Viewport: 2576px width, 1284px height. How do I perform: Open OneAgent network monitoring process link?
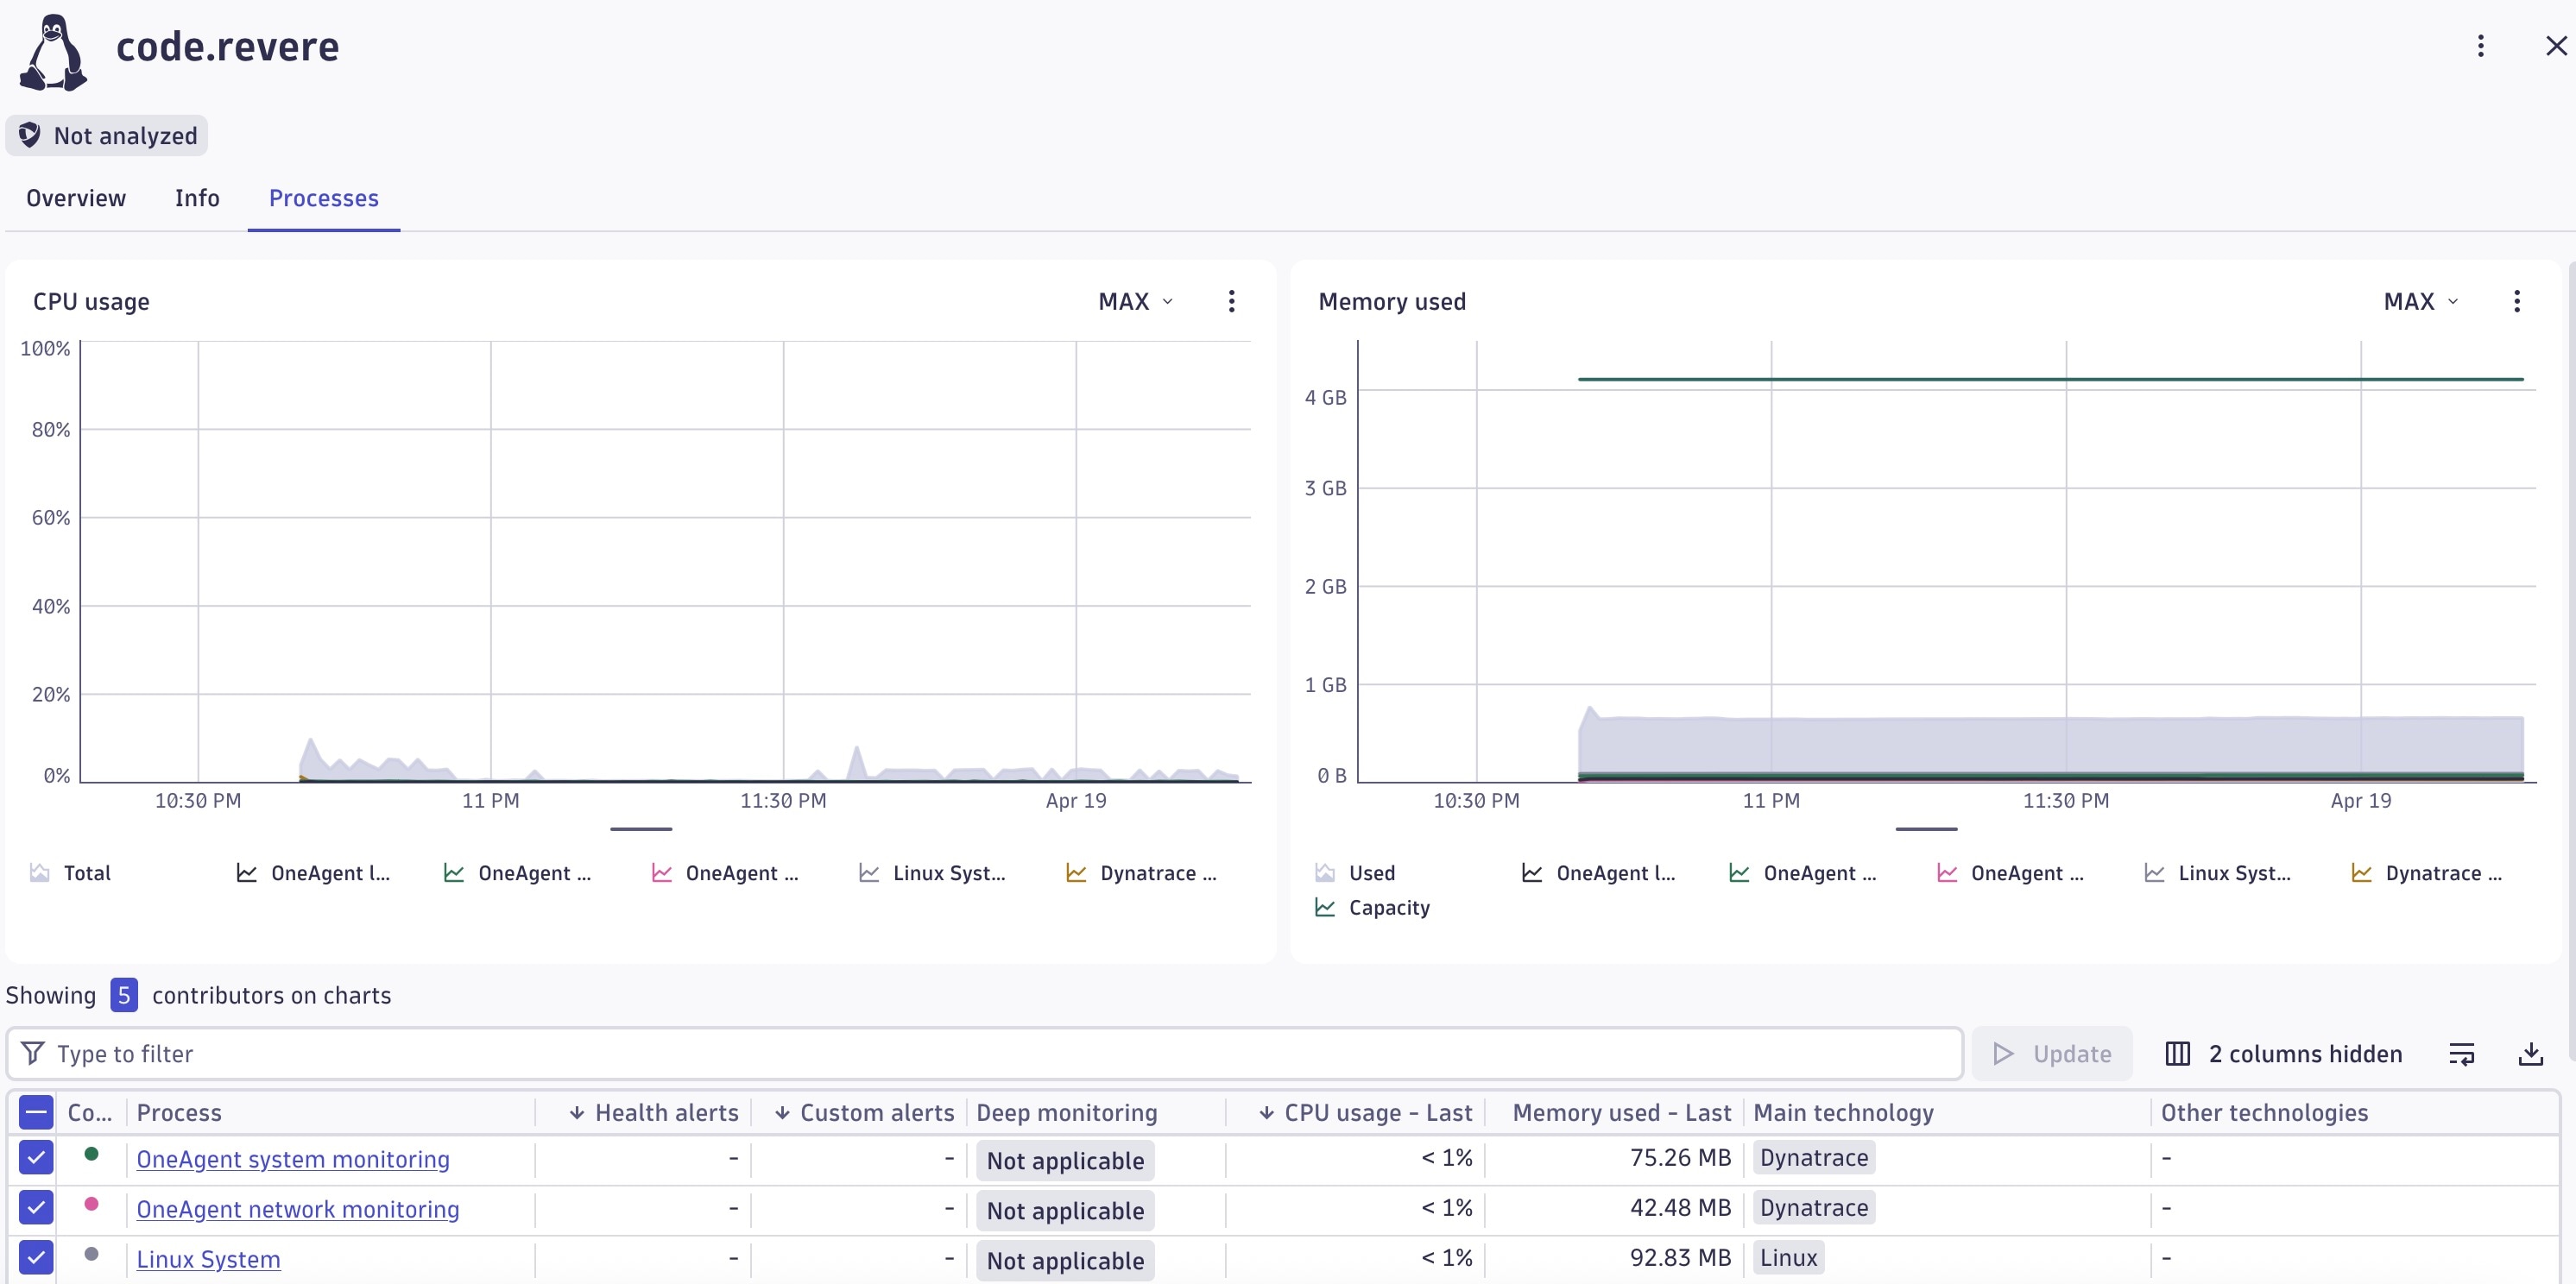pyautogui.click(x=297, y=1209)
